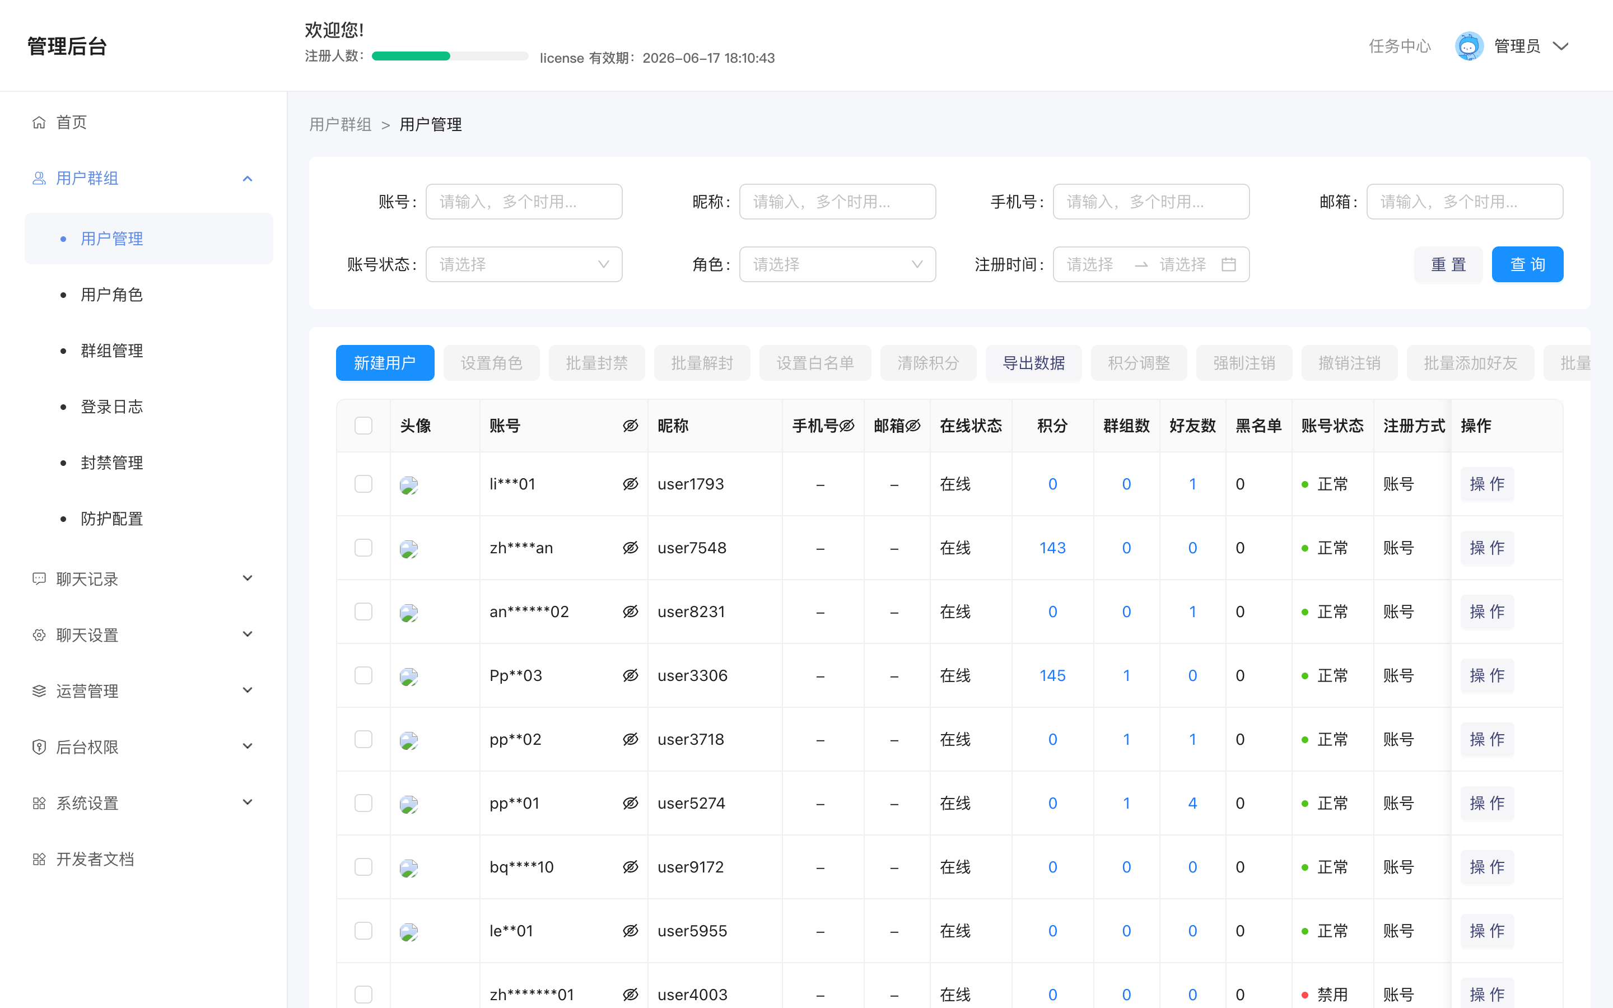Click the shield icon beside 后台权限
1613x1008 pixels.
(39, 746)
